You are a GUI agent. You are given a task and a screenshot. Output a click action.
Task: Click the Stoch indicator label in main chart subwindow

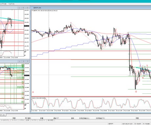click(x=39, y=98)
